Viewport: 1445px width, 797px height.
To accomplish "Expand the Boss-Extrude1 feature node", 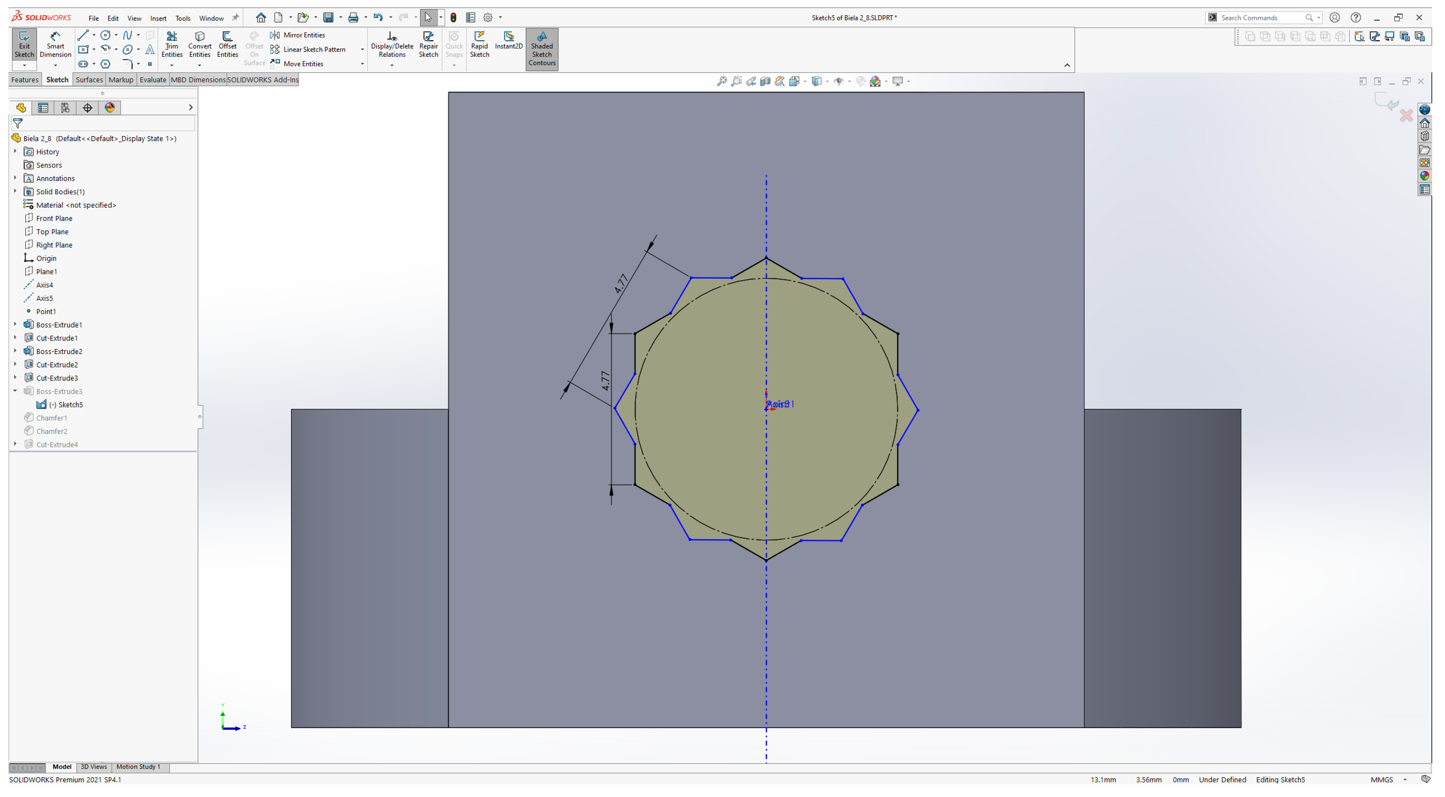I will (x=15, y=325).
